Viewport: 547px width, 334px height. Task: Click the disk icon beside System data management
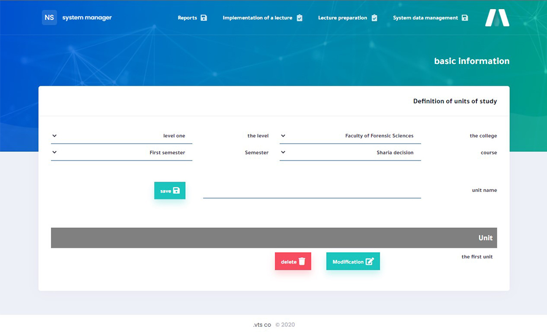point(465,18)
